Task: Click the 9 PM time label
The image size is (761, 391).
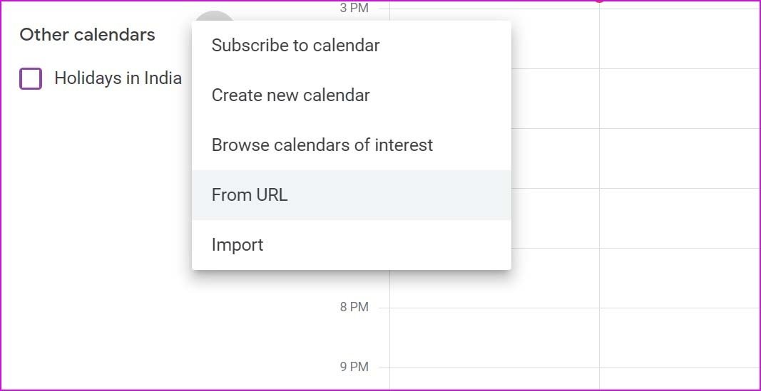Action: point(354,367)
